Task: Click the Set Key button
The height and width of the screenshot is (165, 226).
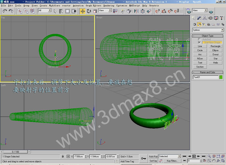Action: coord(153,161)
